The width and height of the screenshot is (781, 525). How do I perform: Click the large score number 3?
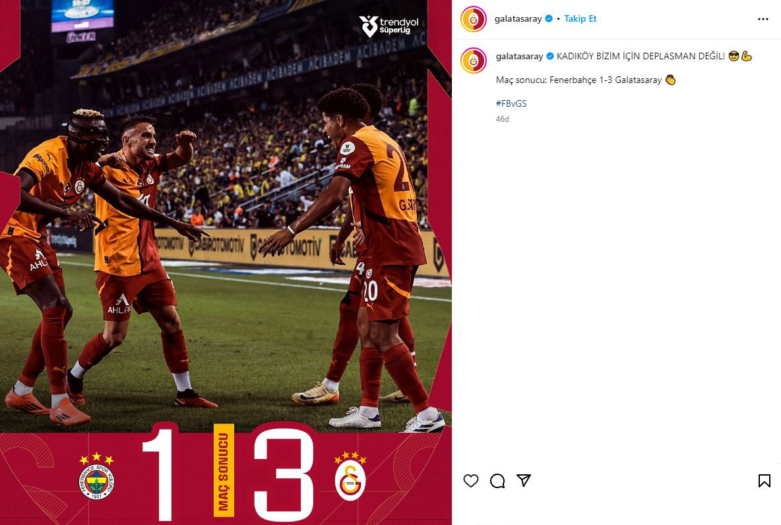pyautogui.click(x=284, y=471)
